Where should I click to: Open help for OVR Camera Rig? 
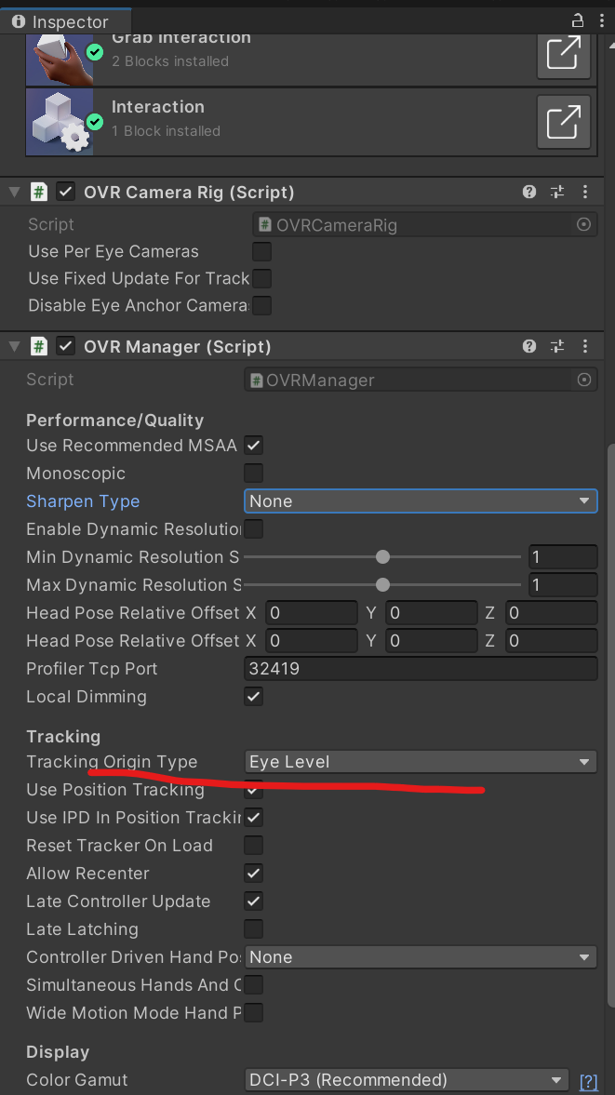529,192
